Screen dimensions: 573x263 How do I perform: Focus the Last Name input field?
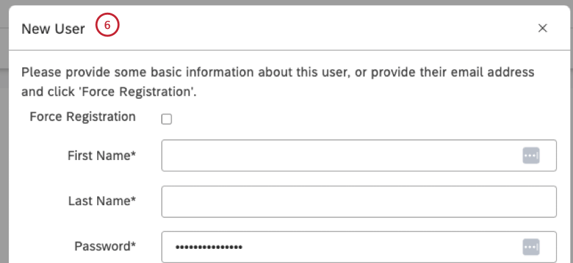tap(359, 201)
